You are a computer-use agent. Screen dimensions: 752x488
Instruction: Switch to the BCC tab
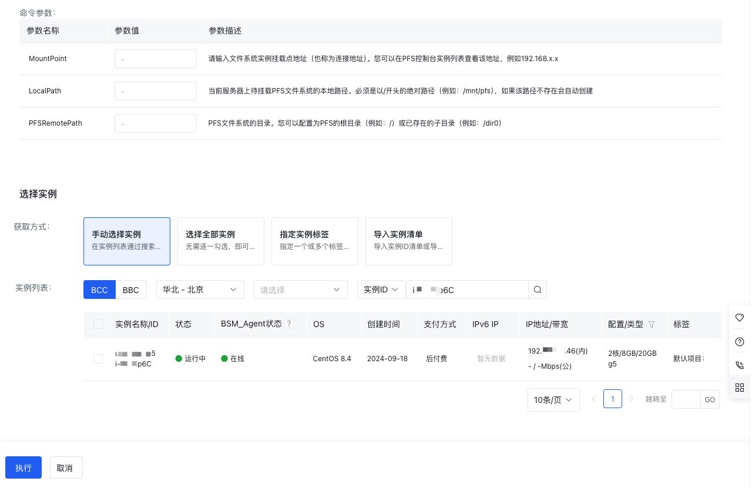coord(99,290)
